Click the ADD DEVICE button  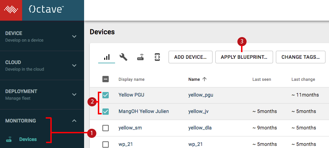[x=190, y=57]
